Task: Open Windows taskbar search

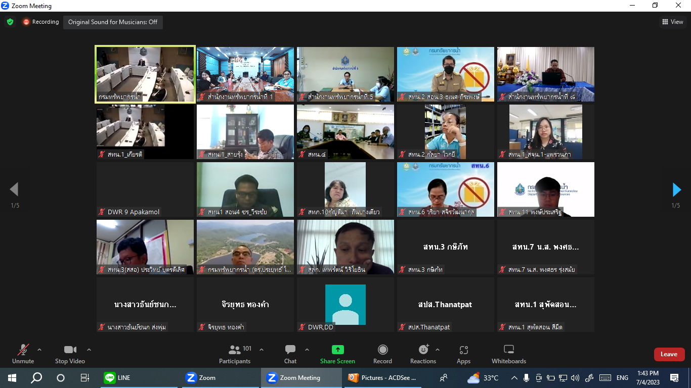Action: tap(36, 378)
